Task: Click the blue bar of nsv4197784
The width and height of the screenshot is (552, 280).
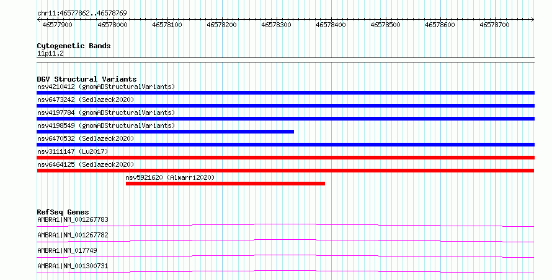Action: (x=285, y=119)
